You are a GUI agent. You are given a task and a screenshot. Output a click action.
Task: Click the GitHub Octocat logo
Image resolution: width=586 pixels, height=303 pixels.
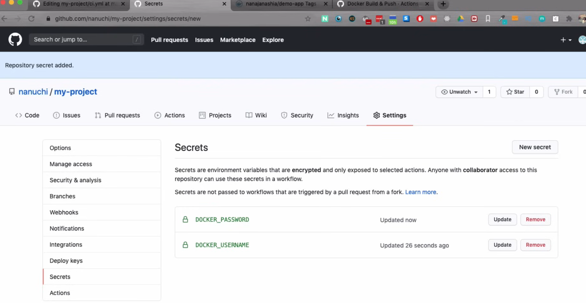pyautogui.click(x=15, y=40)
